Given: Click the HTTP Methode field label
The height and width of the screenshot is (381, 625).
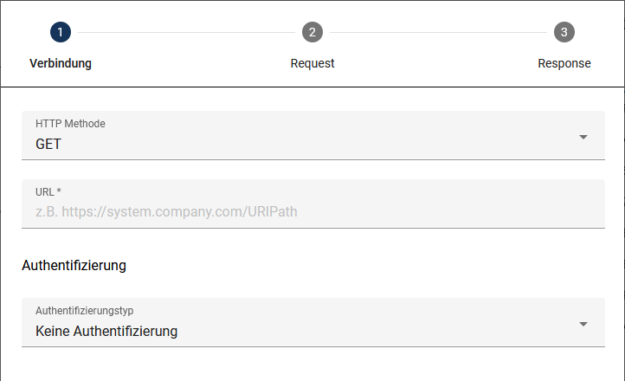Looking at the screenshot, I should 70,124.
